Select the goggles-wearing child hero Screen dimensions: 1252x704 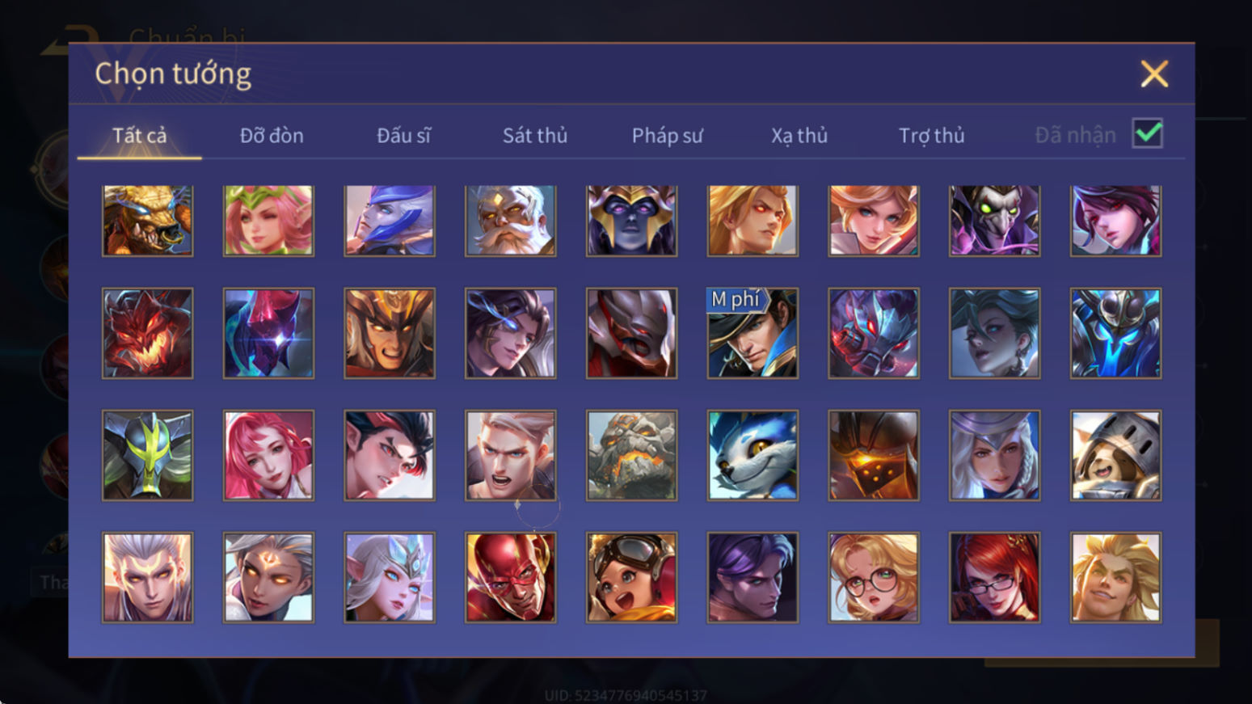(x=631, y=577)
